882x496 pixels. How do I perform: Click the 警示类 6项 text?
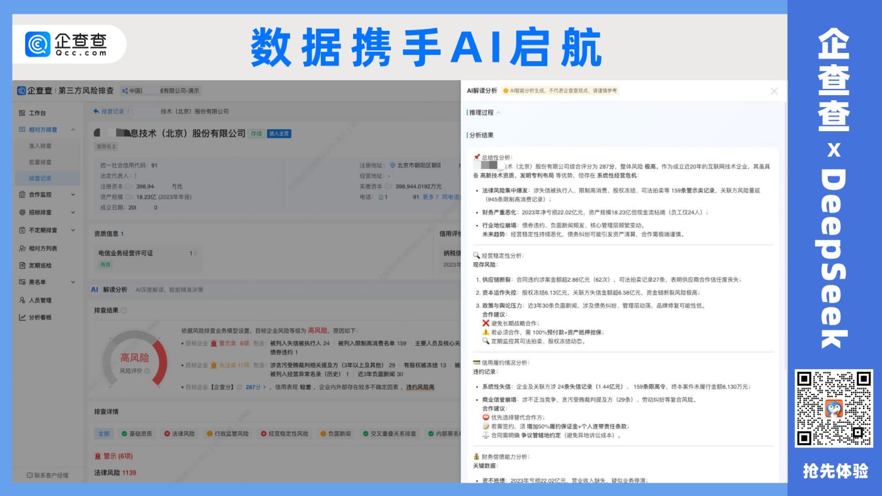234,343
